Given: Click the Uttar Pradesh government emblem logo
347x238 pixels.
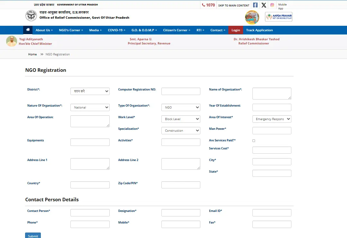Looking at the screenshot, I should point(31,16).
